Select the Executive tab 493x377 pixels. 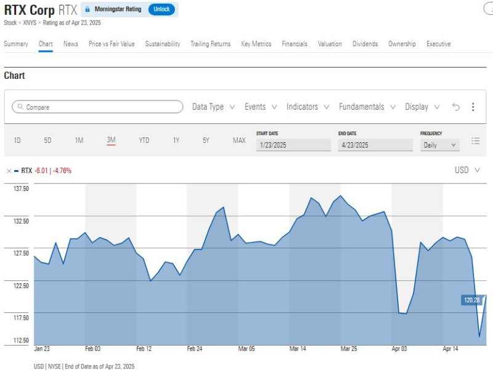point(439,44)
